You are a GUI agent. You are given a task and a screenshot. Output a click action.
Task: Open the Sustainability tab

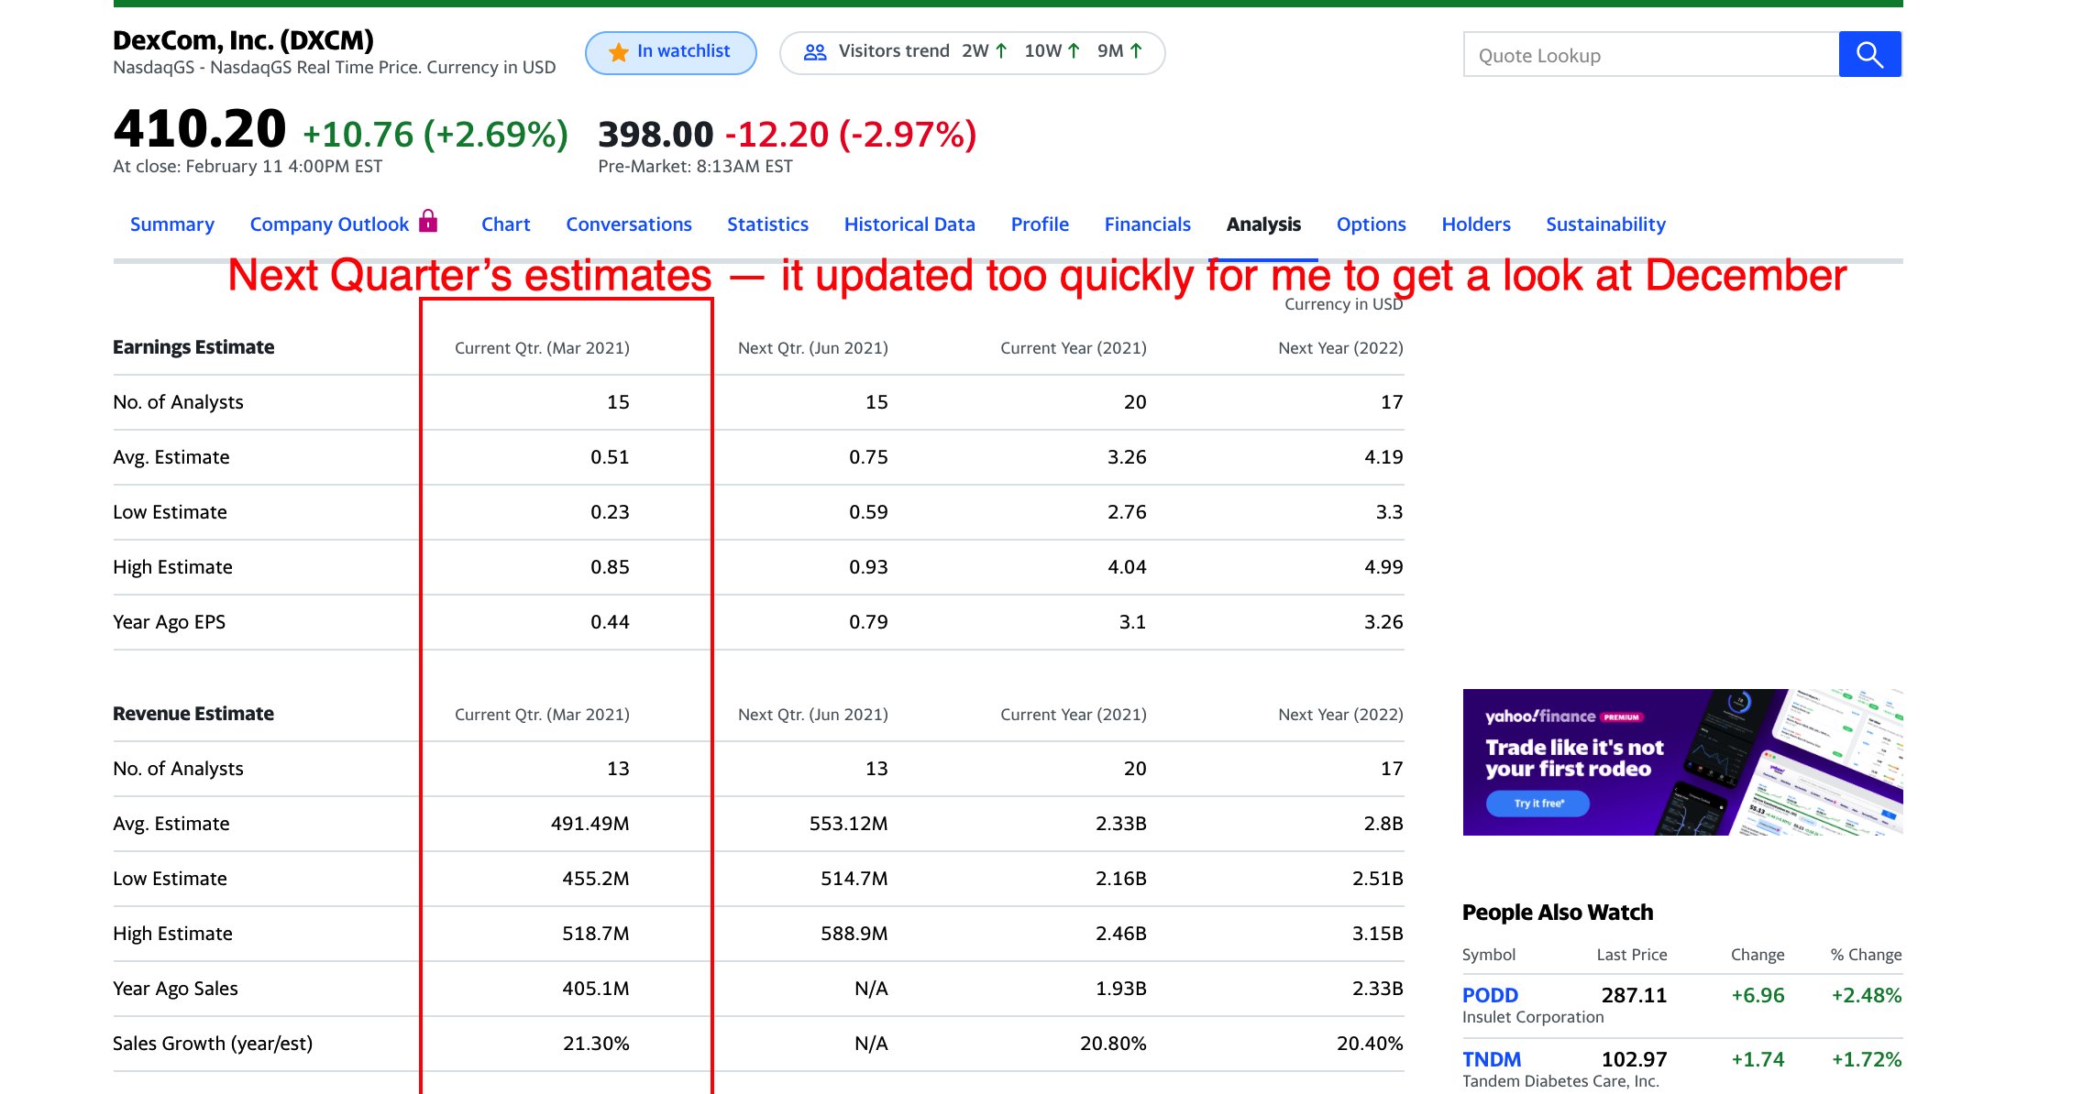(x=1606, y=224)
